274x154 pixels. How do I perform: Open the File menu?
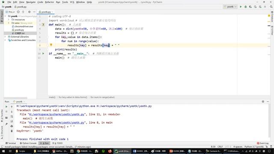pos(9,2)
